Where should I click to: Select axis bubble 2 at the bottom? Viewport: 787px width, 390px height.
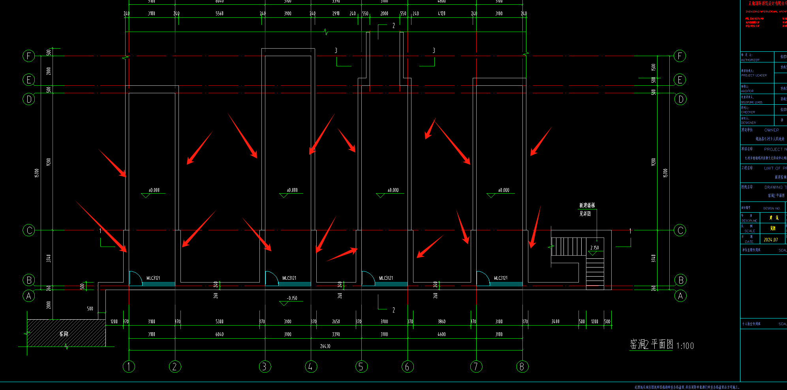[175, 367]
